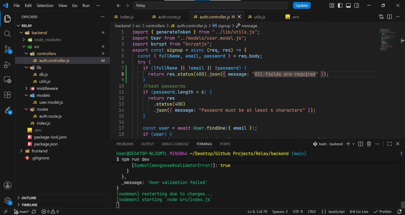The image size is (405, 215).
Task: Open the remote window status bar icon
Action: pyautogui.click(x=5, y=212)
